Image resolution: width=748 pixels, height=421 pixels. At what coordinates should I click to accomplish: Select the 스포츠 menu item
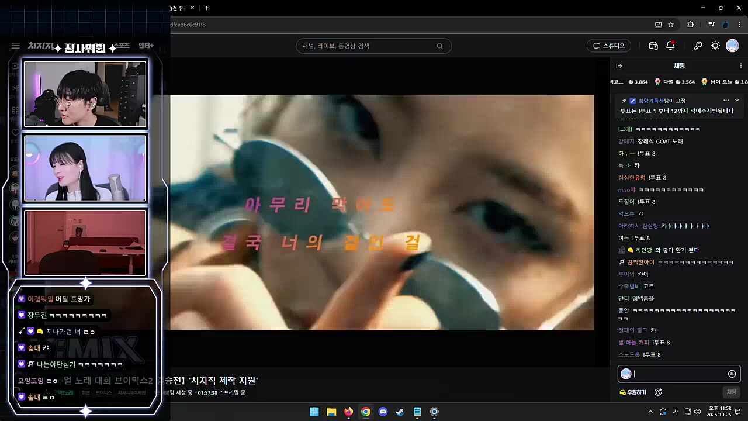120,45
